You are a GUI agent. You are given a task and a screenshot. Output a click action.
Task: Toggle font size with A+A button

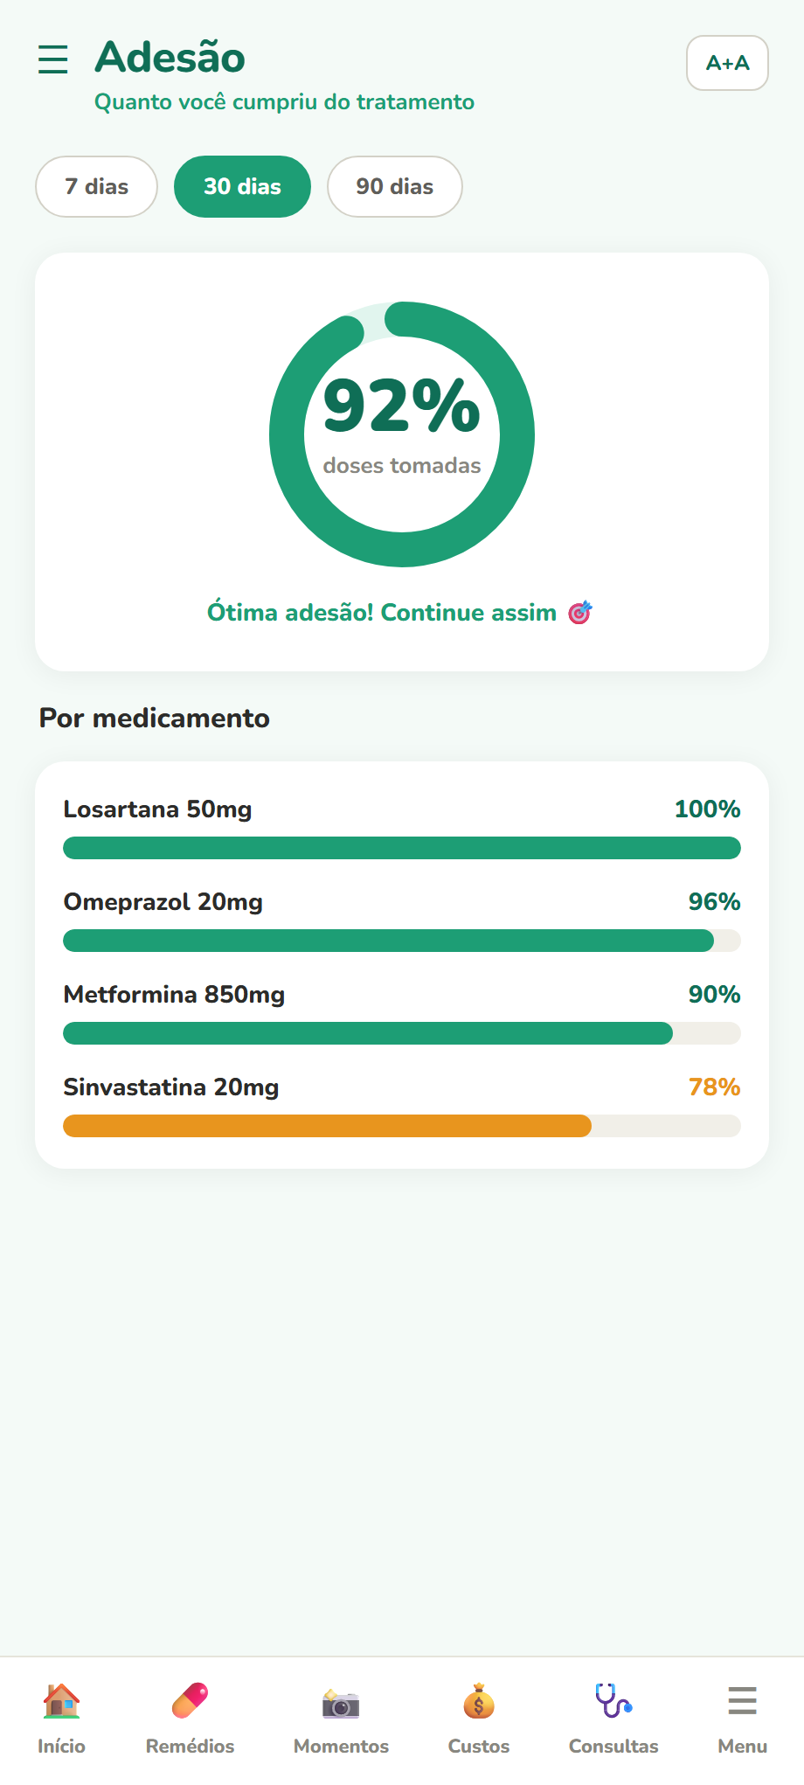point(727,63)
